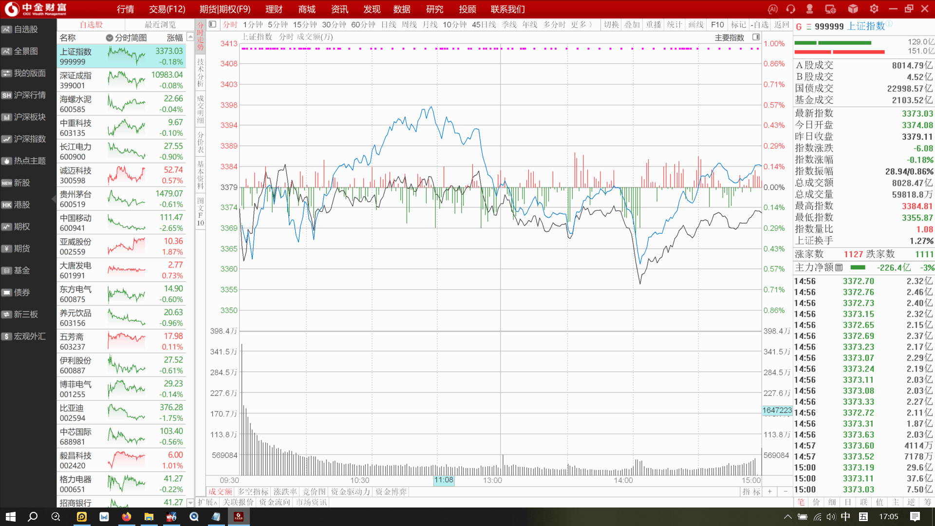Open customer service headset icon
The image size is (935, 526).
click(x=791, y=9)
